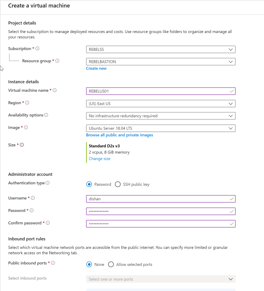
Task: Click the Username field containing dishan
Action: (x=161, y=199)
